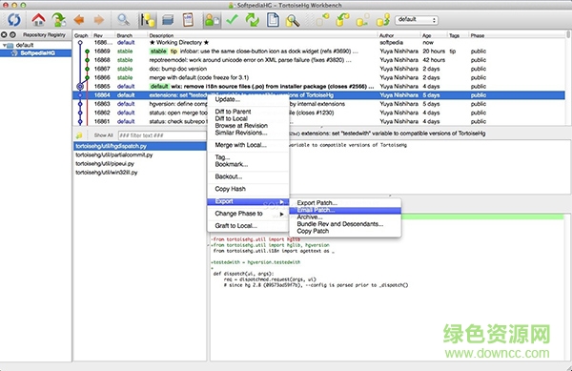The width and height of the screenshot is (572, 371).
Task: Click the Author column header
Action: [399, 35]
